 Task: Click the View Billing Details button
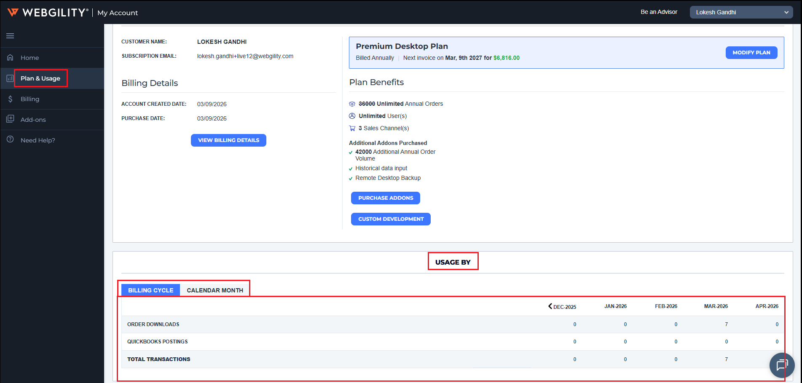[228, 140]
